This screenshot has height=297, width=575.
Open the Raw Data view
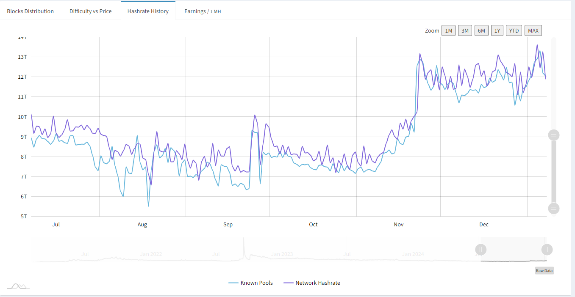tap(544, 270)
